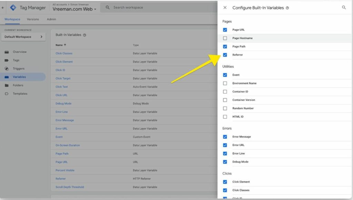Enable the Container ID checkbox
The height and width of the screenshot is (200, 353).
225,92
